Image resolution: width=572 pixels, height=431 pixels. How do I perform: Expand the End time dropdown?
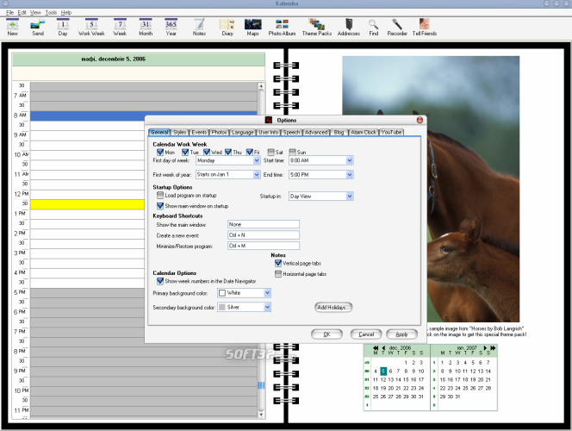coord(349,174)
